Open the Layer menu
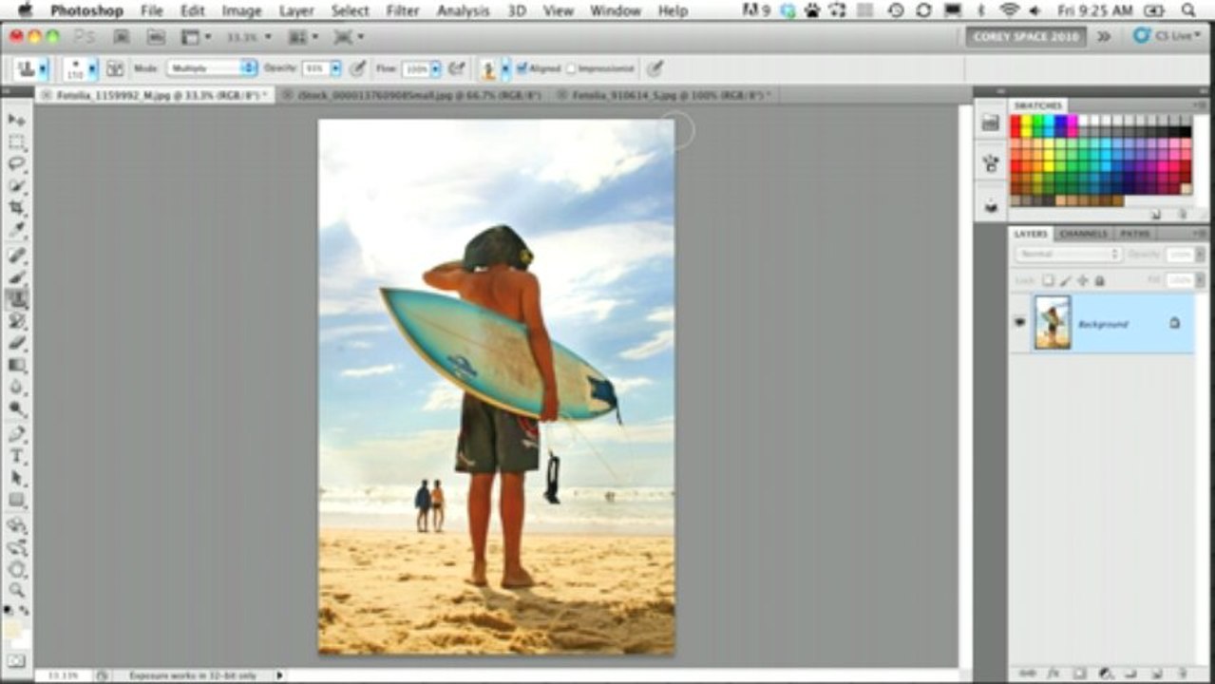 click(296, 11)
